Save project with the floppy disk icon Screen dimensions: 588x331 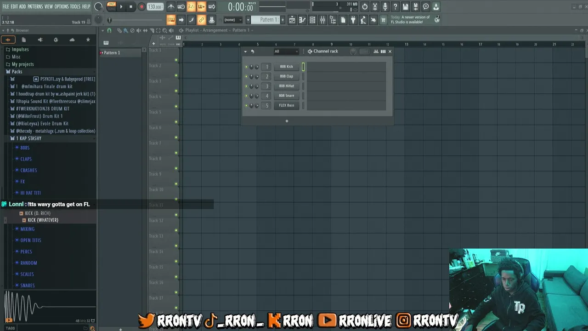(x=406, y=7)
